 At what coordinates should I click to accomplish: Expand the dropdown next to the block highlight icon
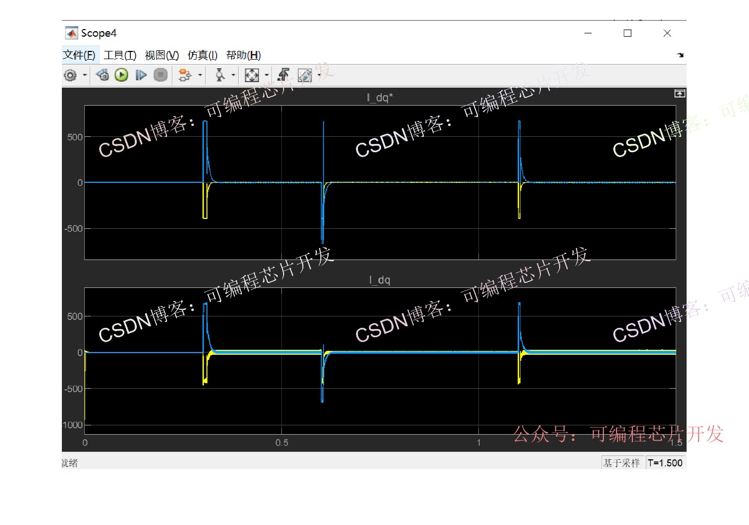click(x=200, y=75)
